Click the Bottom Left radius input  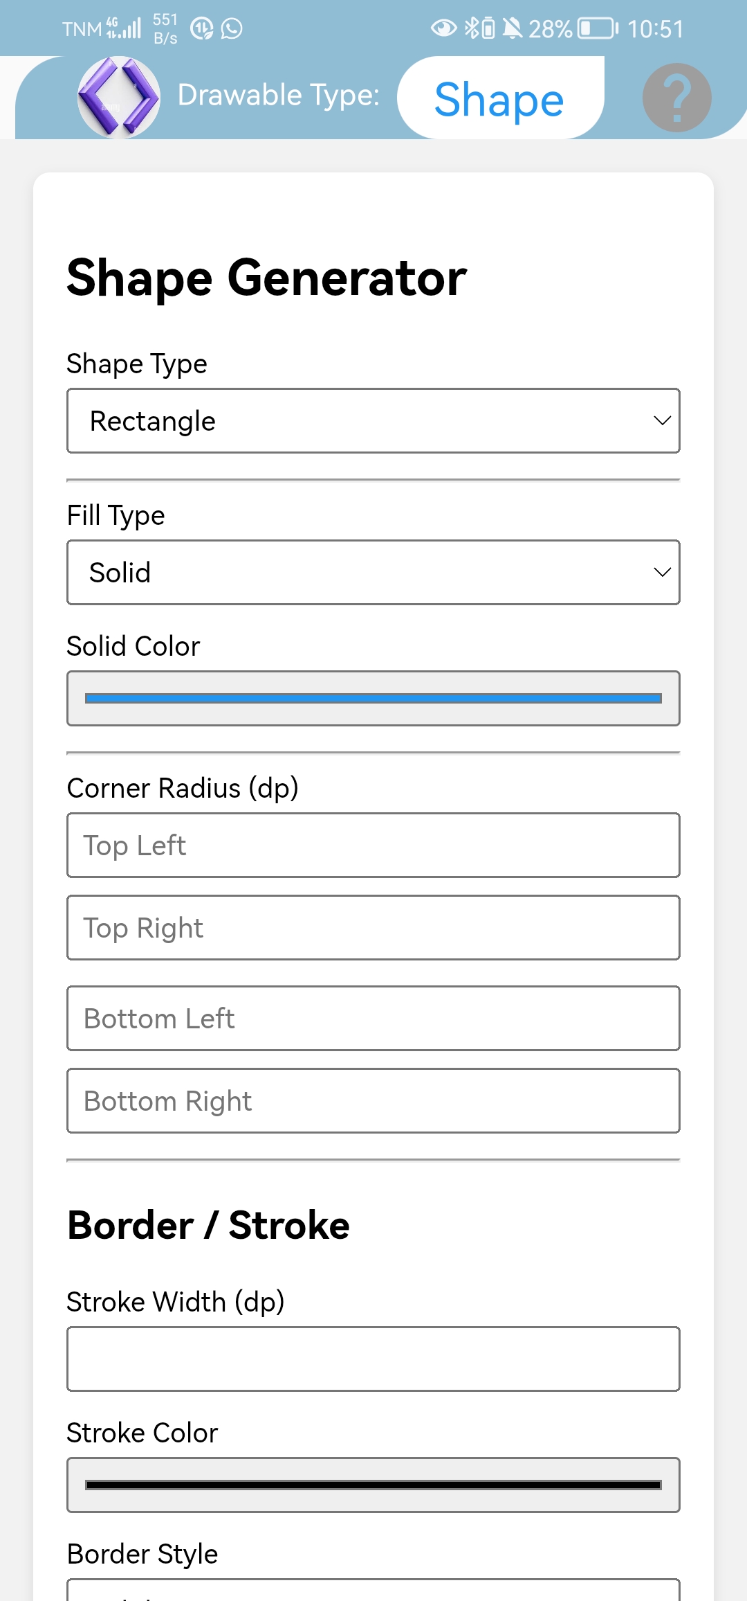point(373,1019)
